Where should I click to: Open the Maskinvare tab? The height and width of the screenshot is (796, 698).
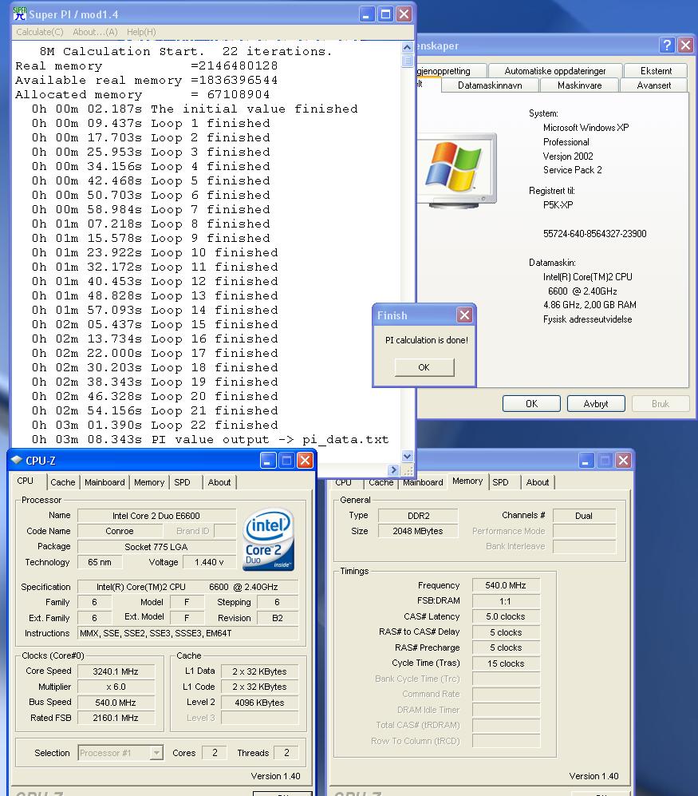579,85
